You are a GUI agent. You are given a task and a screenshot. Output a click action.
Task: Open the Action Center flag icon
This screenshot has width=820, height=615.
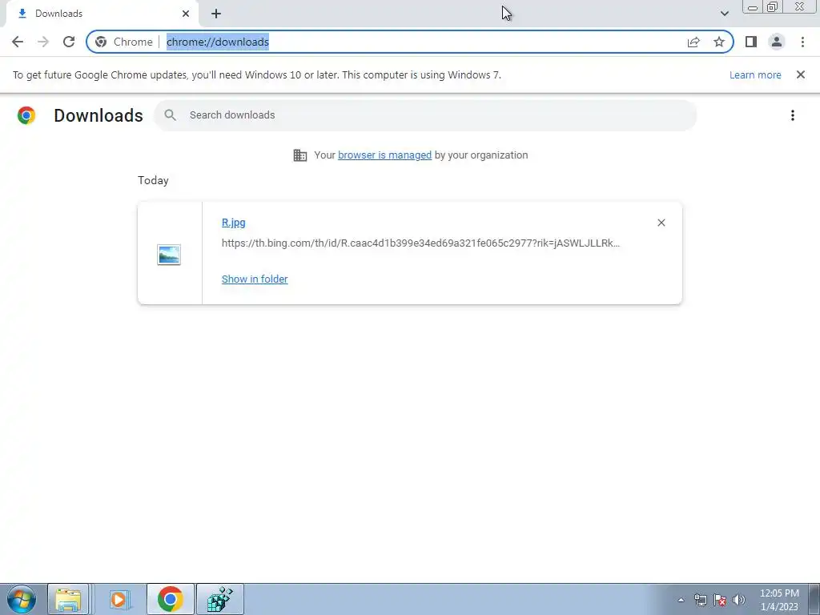[720, 600]
